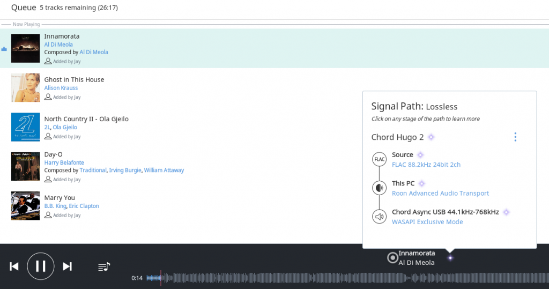Click the FLAC source stage icon
The width and height of the screenshot is (549, 289).
[379, 160]
